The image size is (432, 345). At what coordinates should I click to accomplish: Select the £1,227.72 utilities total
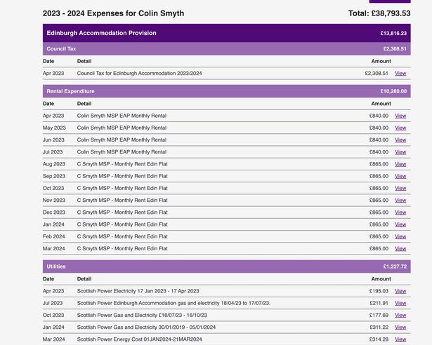point(395,266)
